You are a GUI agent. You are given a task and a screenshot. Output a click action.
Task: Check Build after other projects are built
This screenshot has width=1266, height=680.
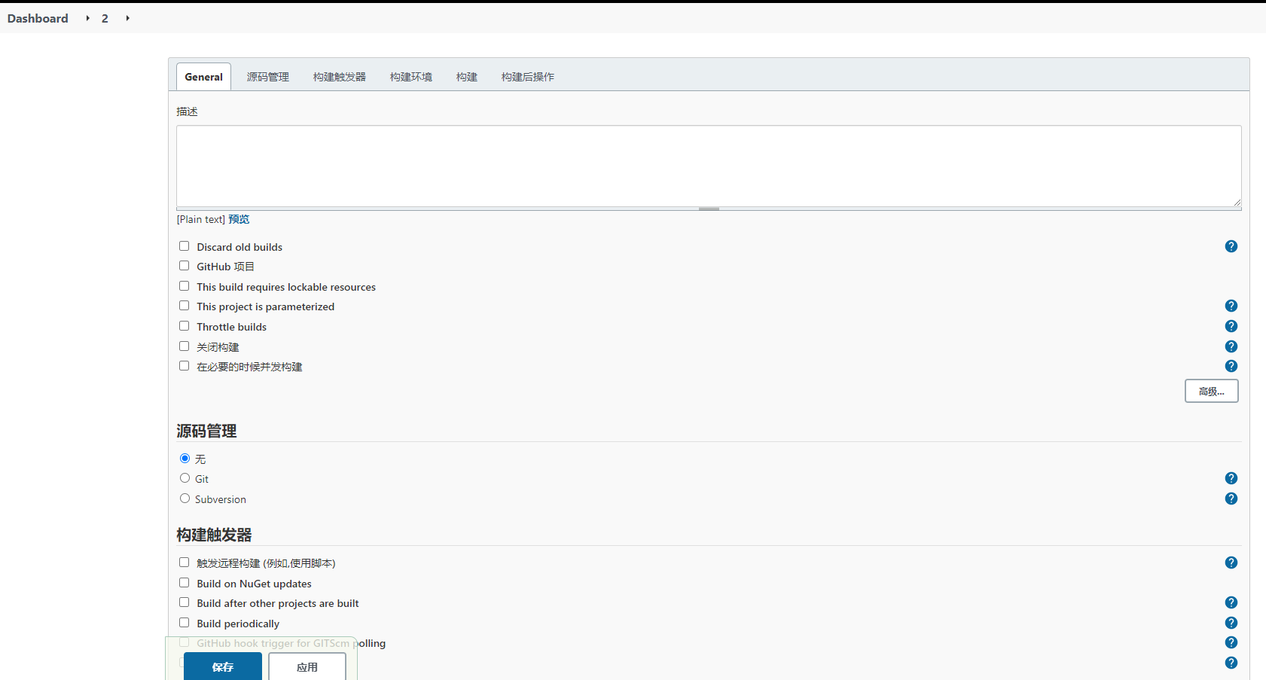click(x=184, y=602)
